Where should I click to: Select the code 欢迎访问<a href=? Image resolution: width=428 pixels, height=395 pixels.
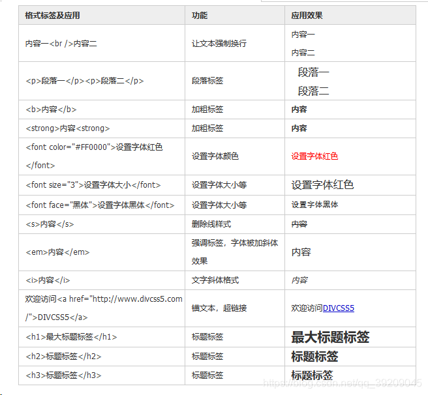tap(57, 299)
